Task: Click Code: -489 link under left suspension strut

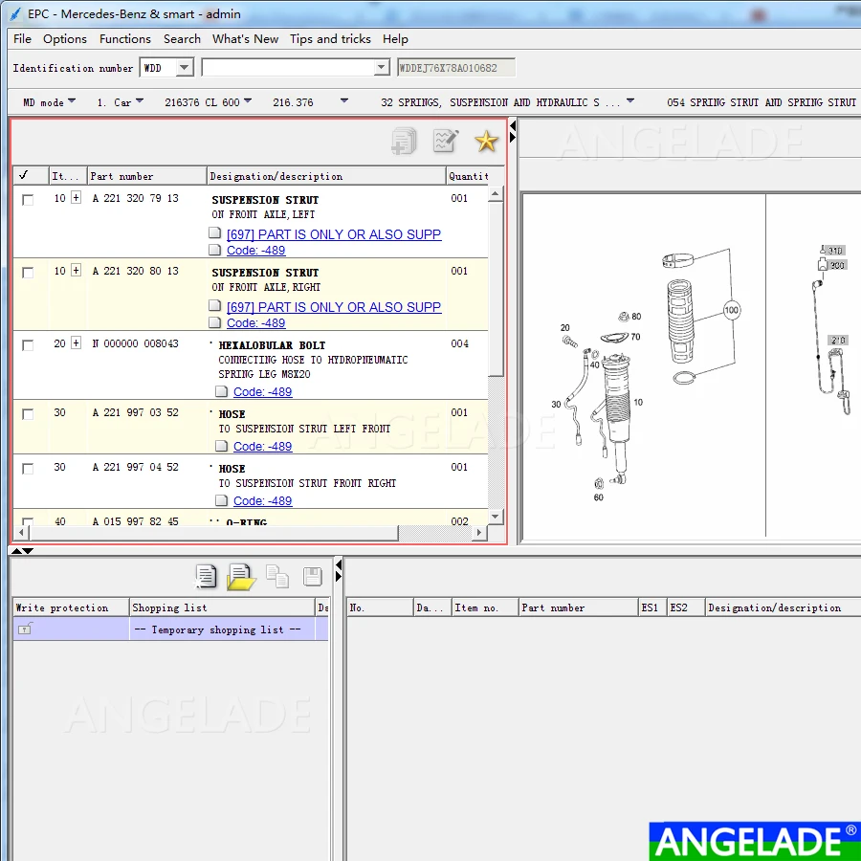Action: click(x=255, y=250)
